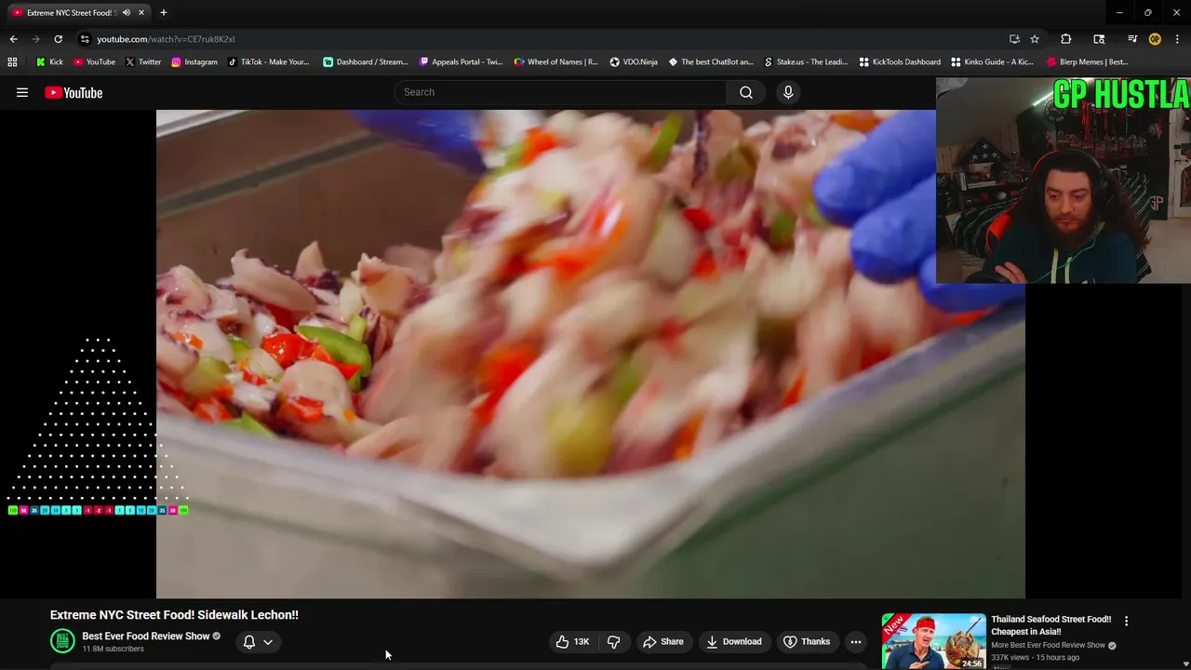This screenshot has height=670, width=1191.
Task: Download the video
Action: click(x=733, y=641)
